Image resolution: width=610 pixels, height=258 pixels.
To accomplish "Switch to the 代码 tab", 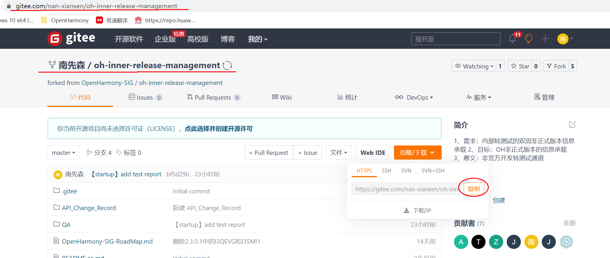I will [80, 97].
